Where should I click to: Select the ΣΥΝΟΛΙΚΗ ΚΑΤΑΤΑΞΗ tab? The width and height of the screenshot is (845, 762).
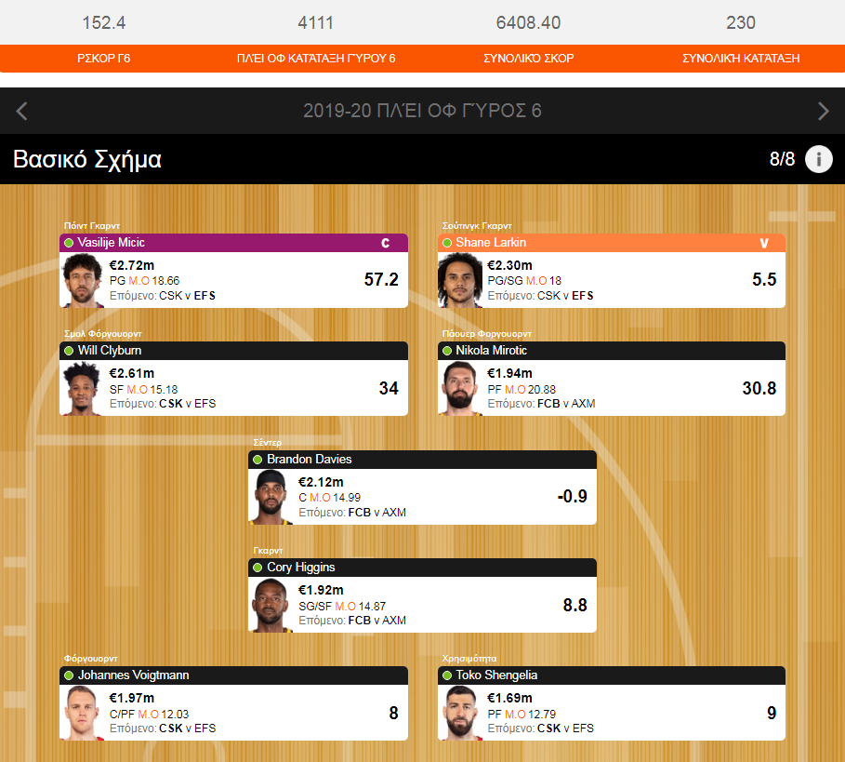(741, 59)
